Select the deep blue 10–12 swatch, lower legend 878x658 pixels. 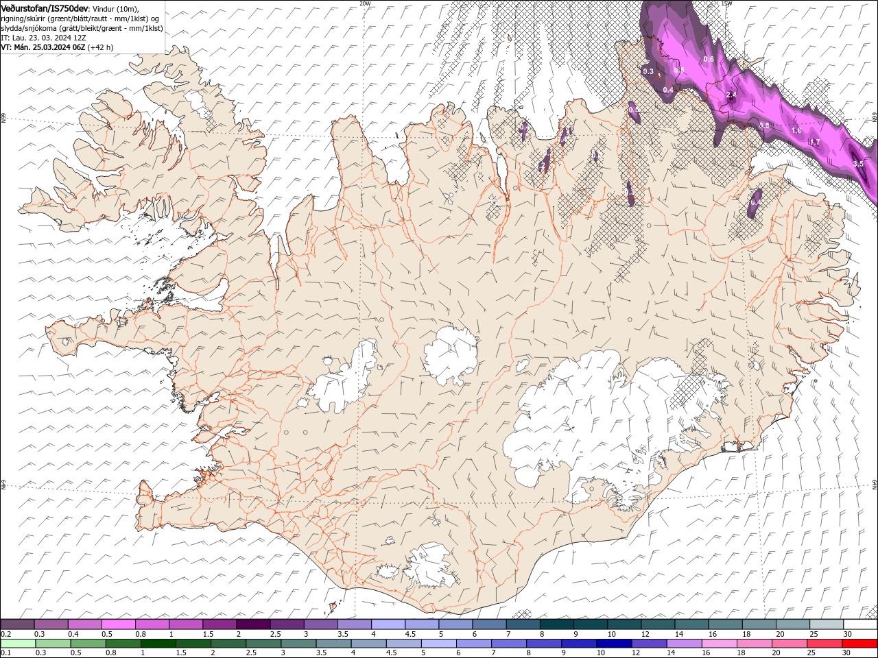coord(613,644)
